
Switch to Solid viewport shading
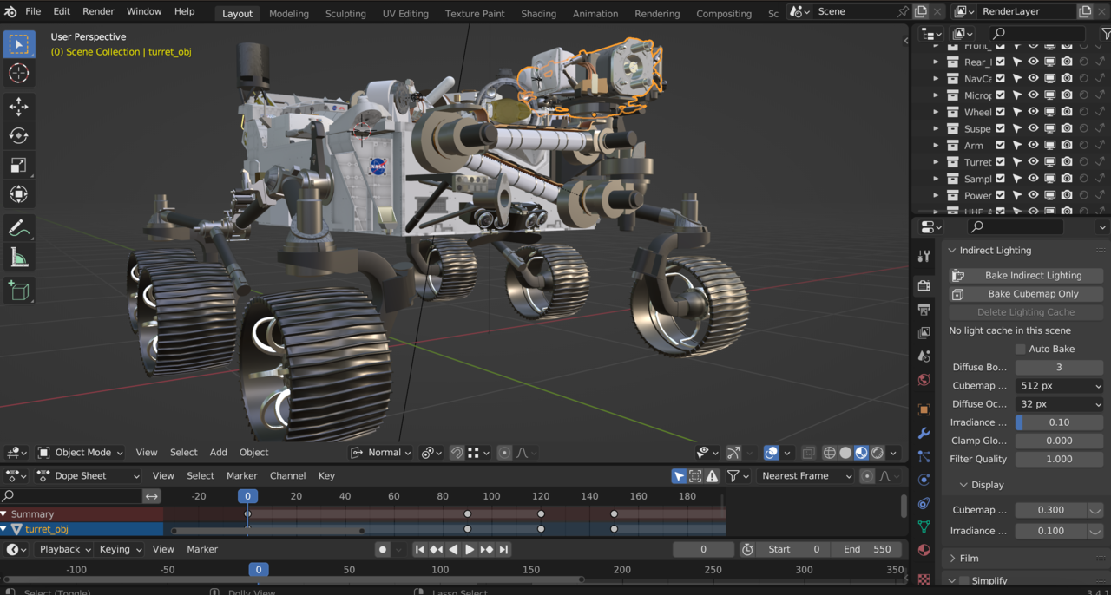(845, 453)
